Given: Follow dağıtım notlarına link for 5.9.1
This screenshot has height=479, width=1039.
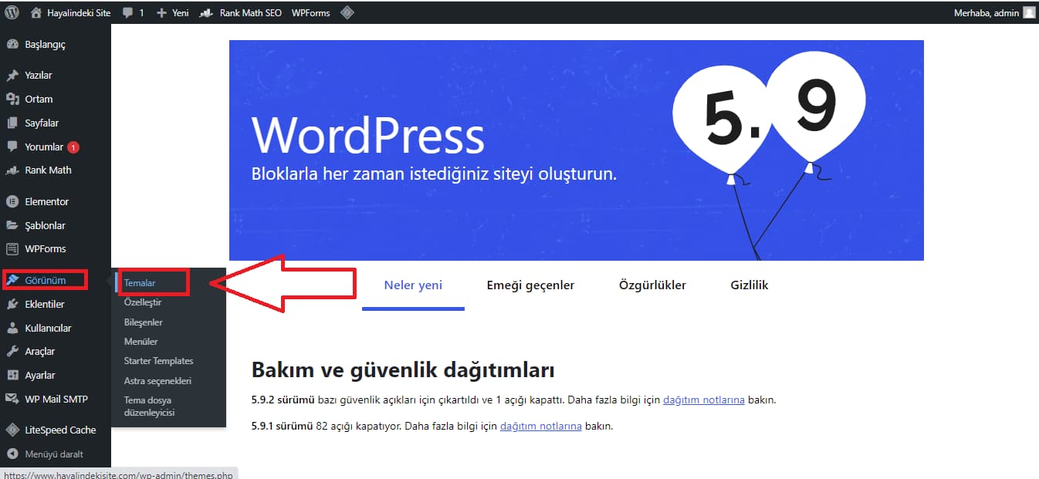Looking at the screenshot, I should 541,426.
